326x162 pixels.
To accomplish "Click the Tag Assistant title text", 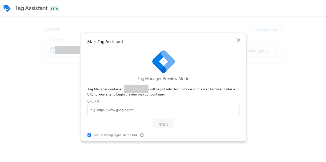I will tap(31, 8).
